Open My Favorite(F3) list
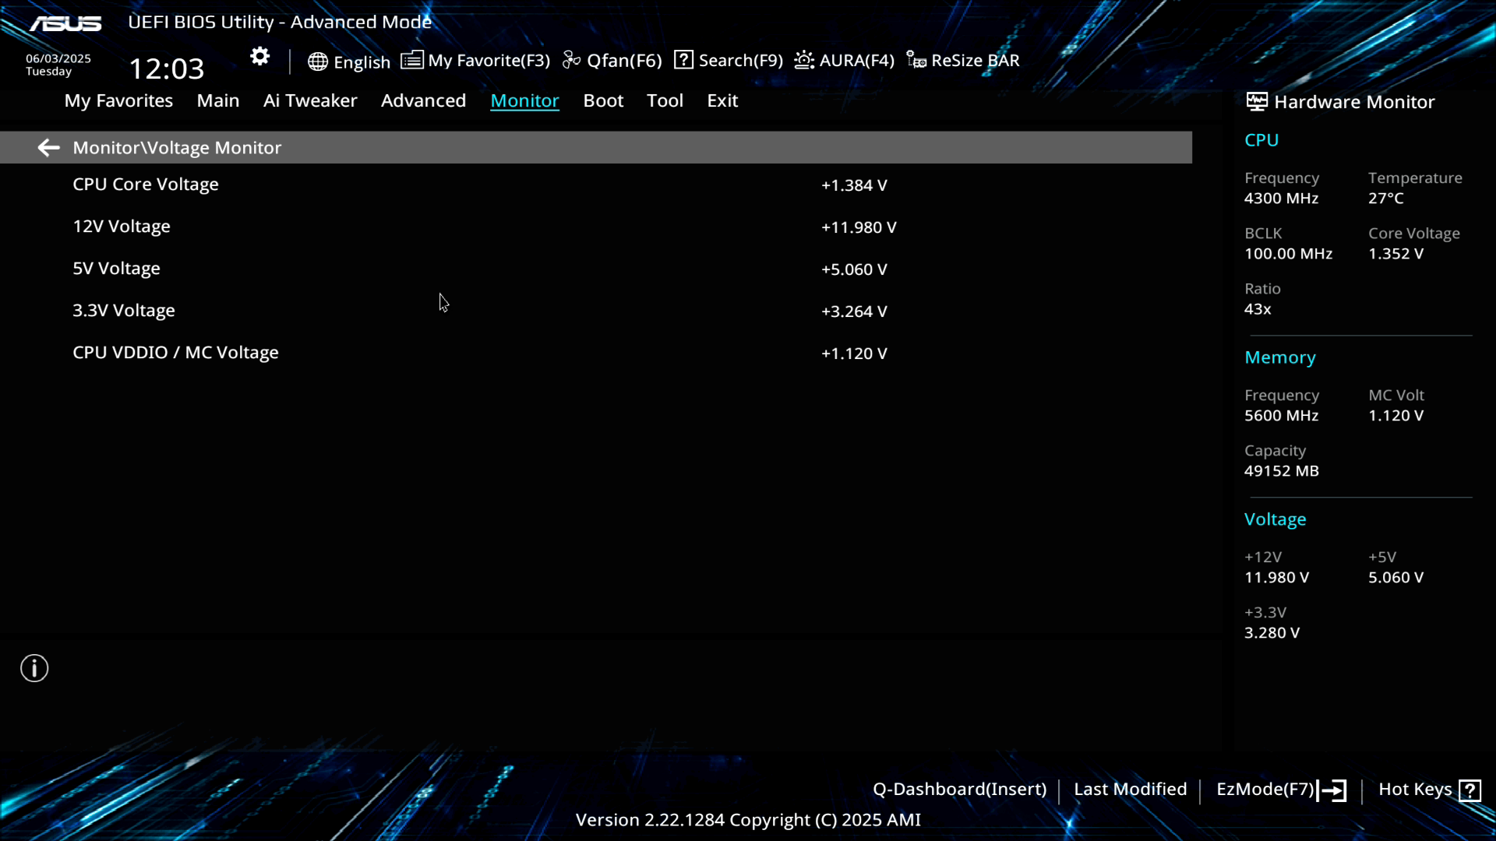Screen dimensions: 1496x841 pos(475,61)
